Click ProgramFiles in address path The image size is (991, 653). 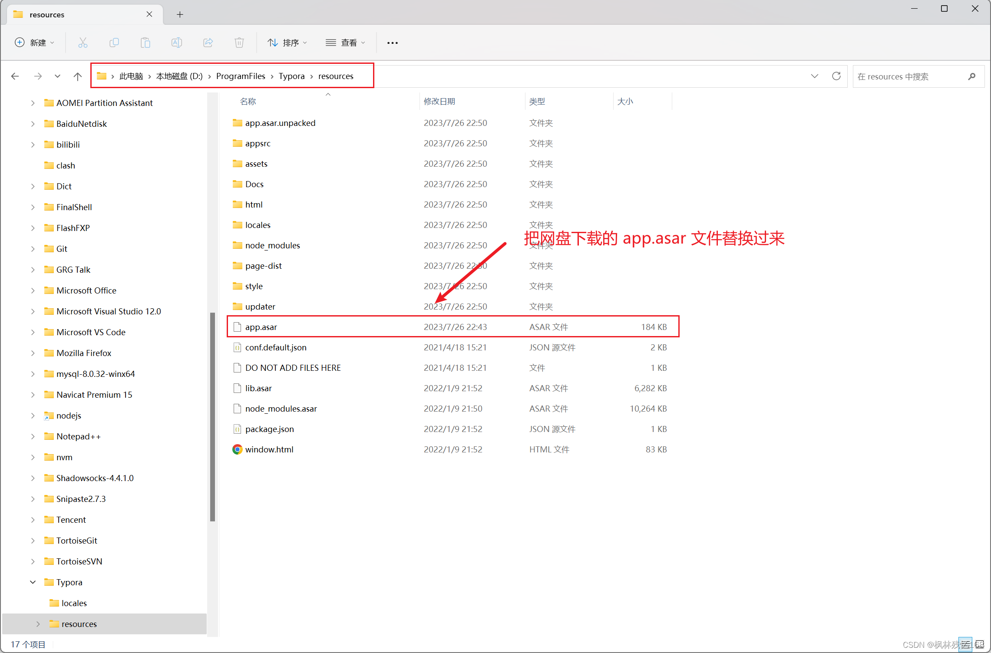[241, 76]
